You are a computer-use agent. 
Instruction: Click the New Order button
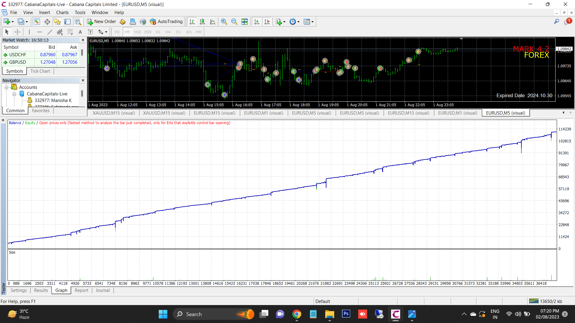point(102,22)
